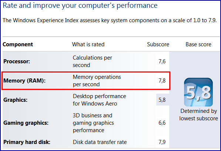
Task: Click 'Determined by lowest subscore' caption
Action: [198, 115]
